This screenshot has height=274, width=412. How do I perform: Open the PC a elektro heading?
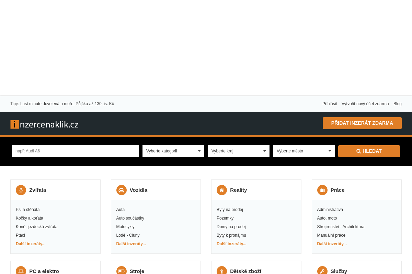[x=44, y=271]
